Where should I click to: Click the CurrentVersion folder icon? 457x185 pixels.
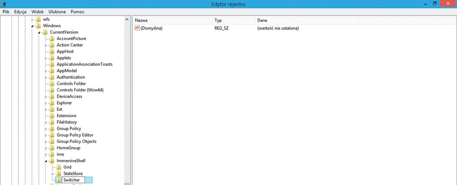[45, 32]
